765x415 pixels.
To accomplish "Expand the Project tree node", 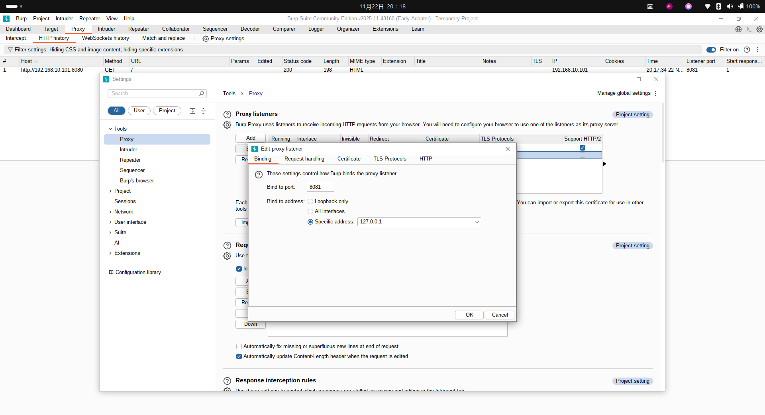I will click(x=110, y=191).
